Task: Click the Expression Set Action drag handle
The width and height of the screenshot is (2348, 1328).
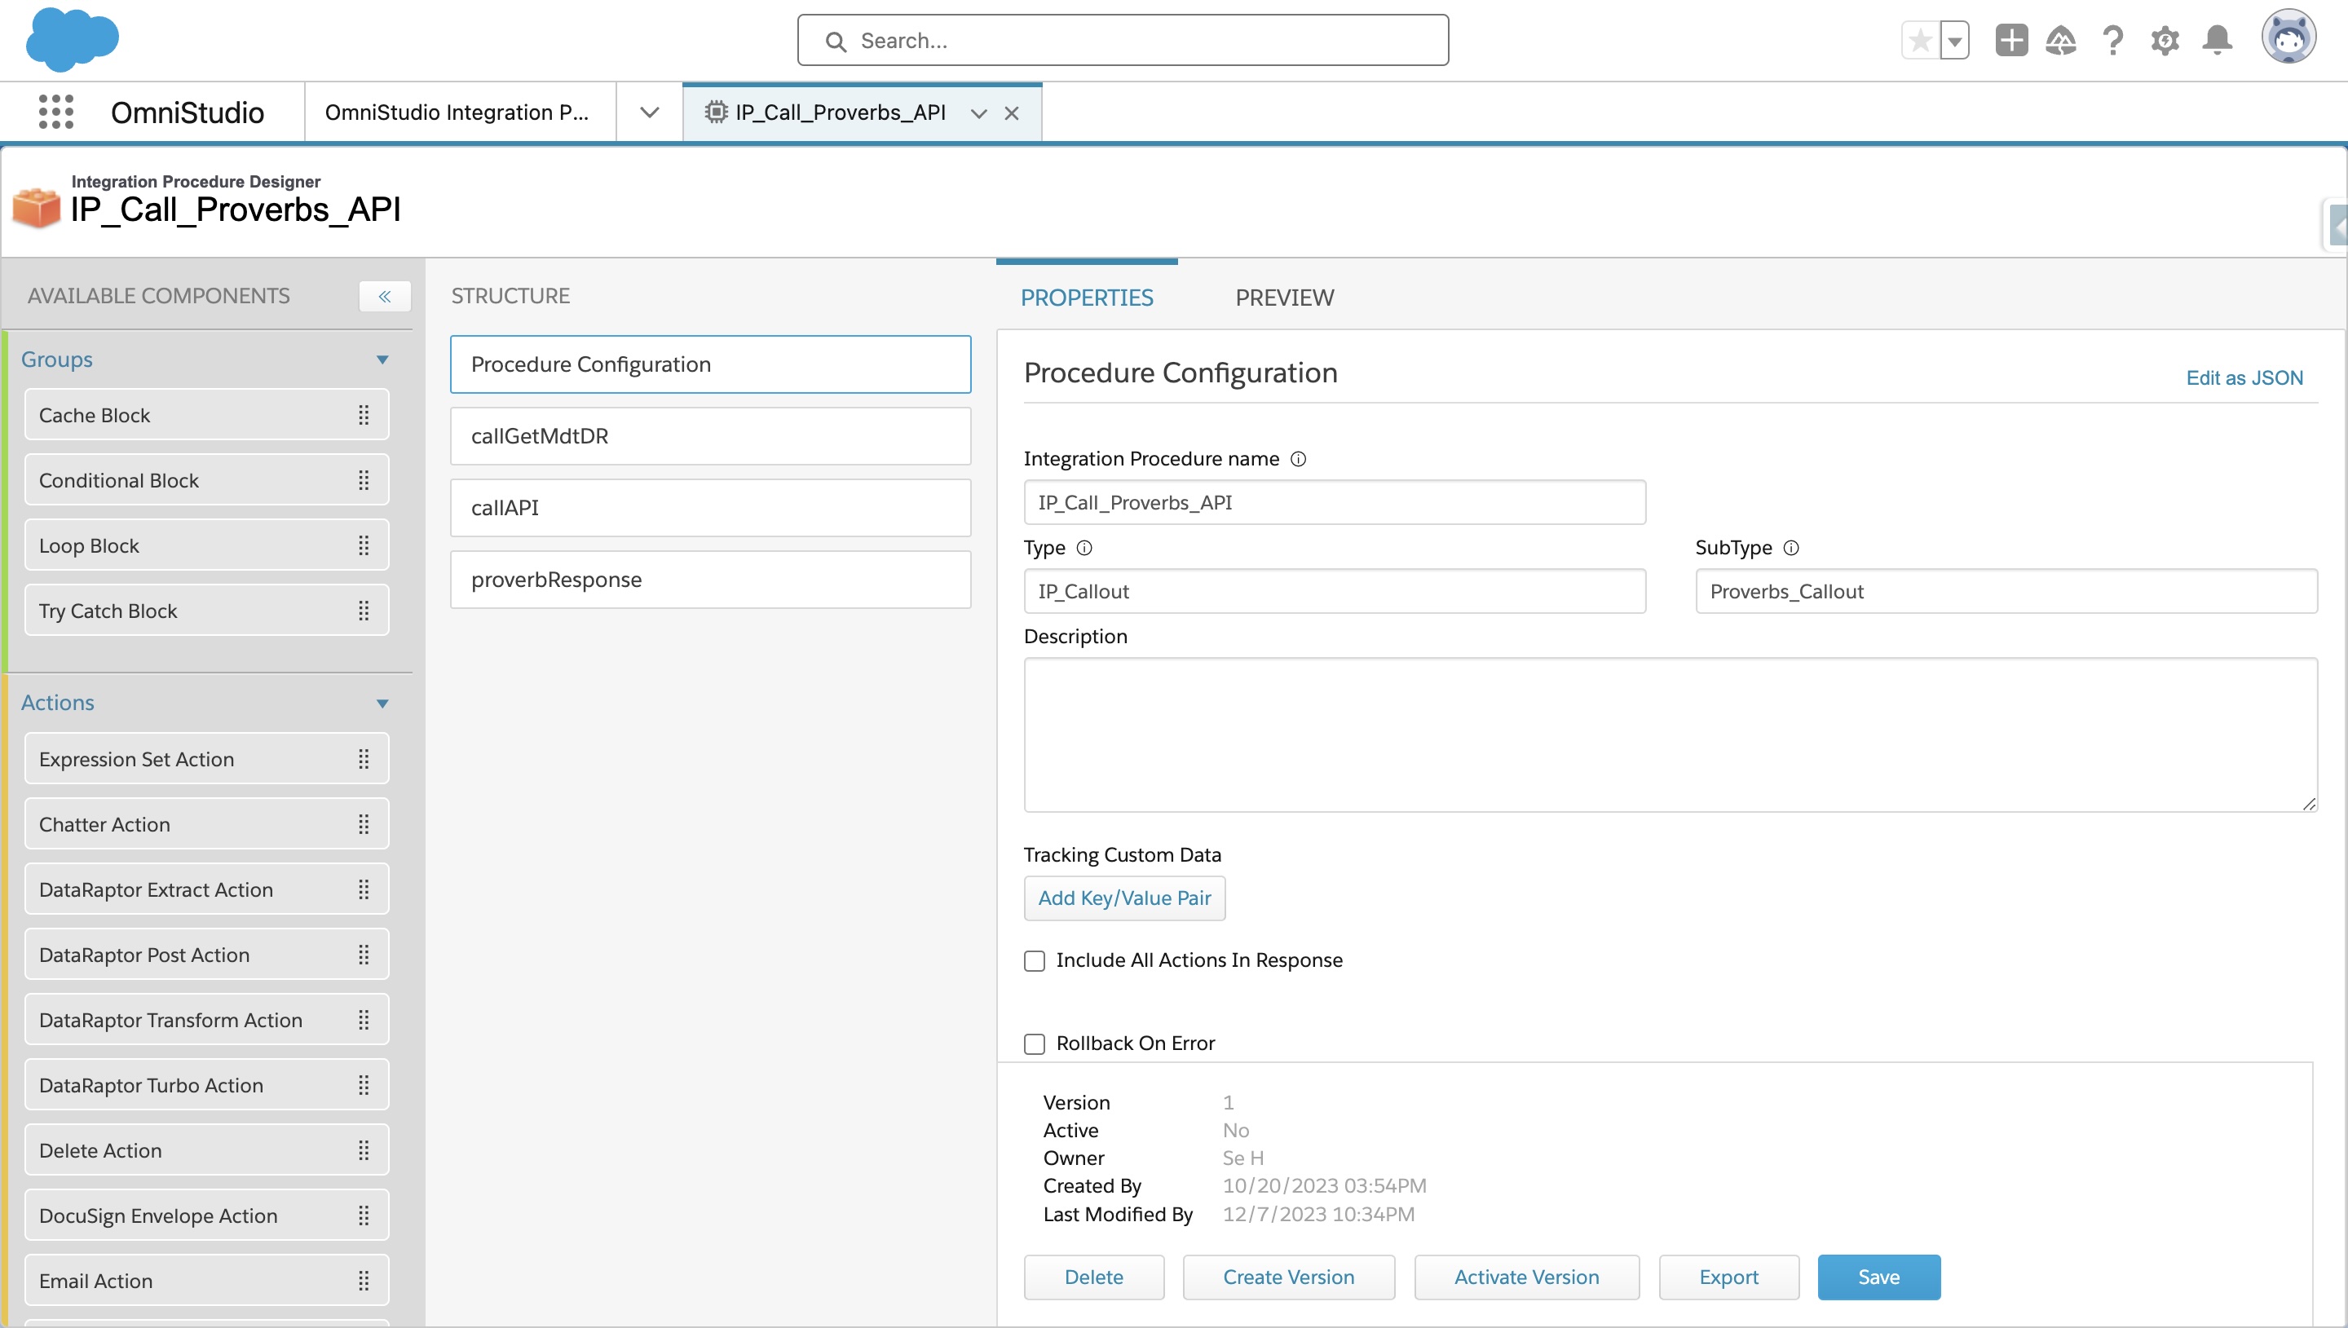Action: (364, 759)
